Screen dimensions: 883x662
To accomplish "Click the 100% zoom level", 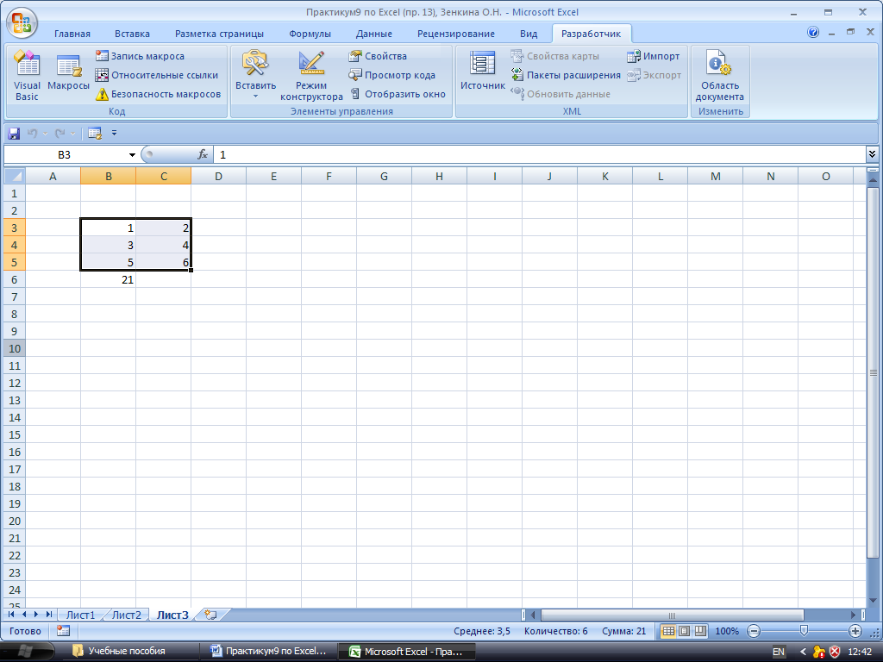I will point(727,631).
